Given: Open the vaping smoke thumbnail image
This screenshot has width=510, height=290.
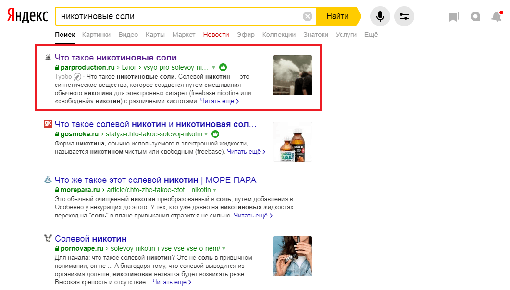Looking at the screenshot, I should [292, 75].
